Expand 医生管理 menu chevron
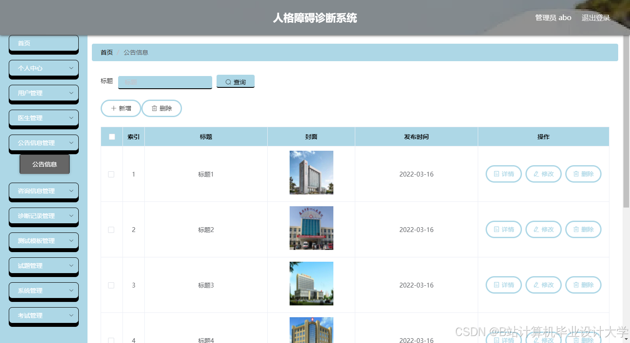630x343 pixels. tap(71, 118)
